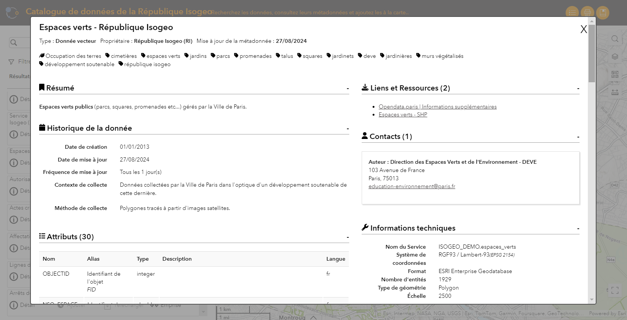
Task: Click the Informations techniques wrench icon
Action: 365,227
